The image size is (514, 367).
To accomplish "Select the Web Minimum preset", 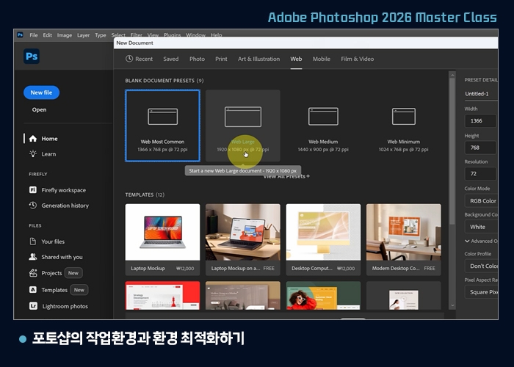I will (x=404, y=126).
